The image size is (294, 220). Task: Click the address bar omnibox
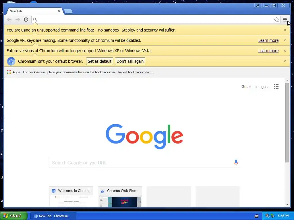pyautogui.click(x=156, y=20)
